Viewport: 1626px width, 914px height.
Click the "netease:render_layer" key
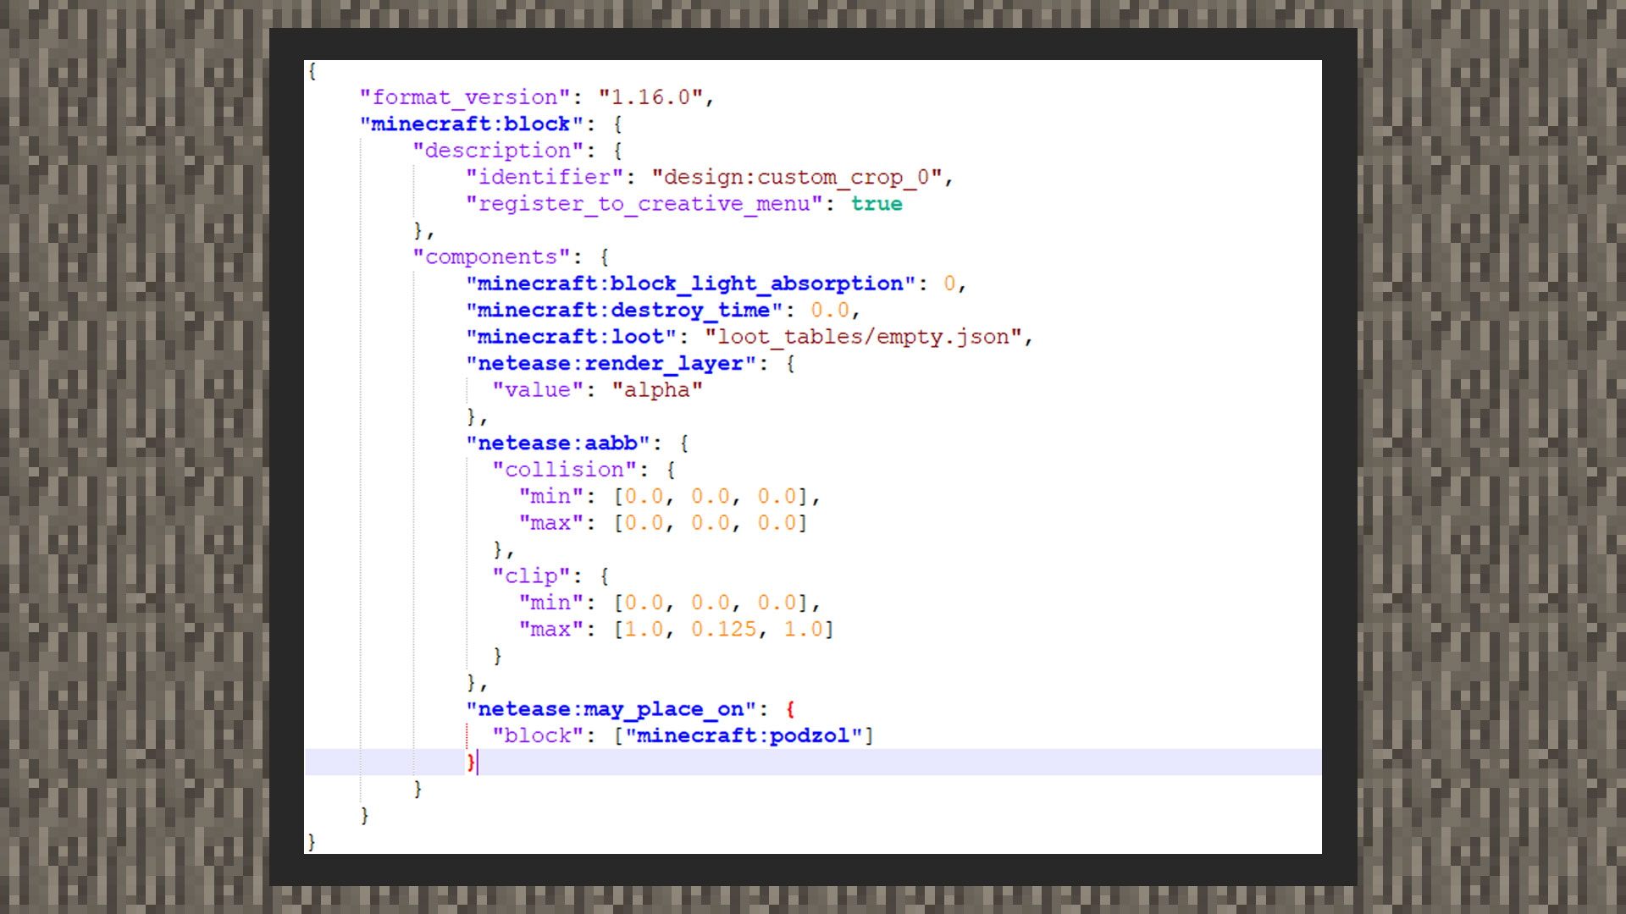[611, 364]
